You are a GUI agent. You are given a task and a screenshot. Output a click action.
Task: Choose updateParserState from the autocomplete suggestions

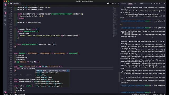[52, 77]
